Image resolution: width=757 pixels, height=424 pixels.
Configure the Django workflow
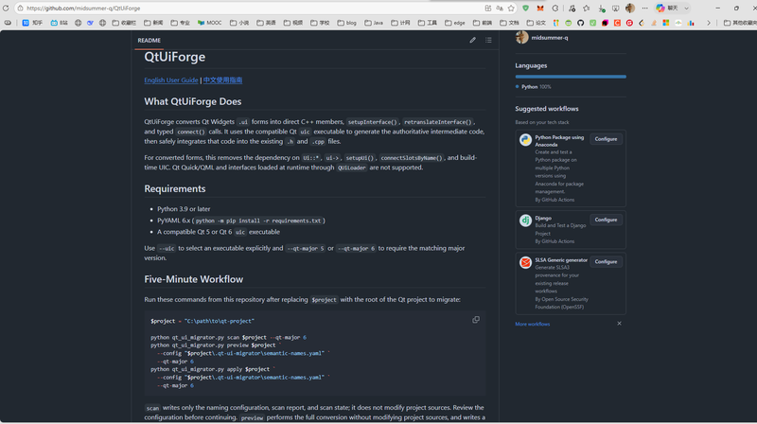pos(606,220)
